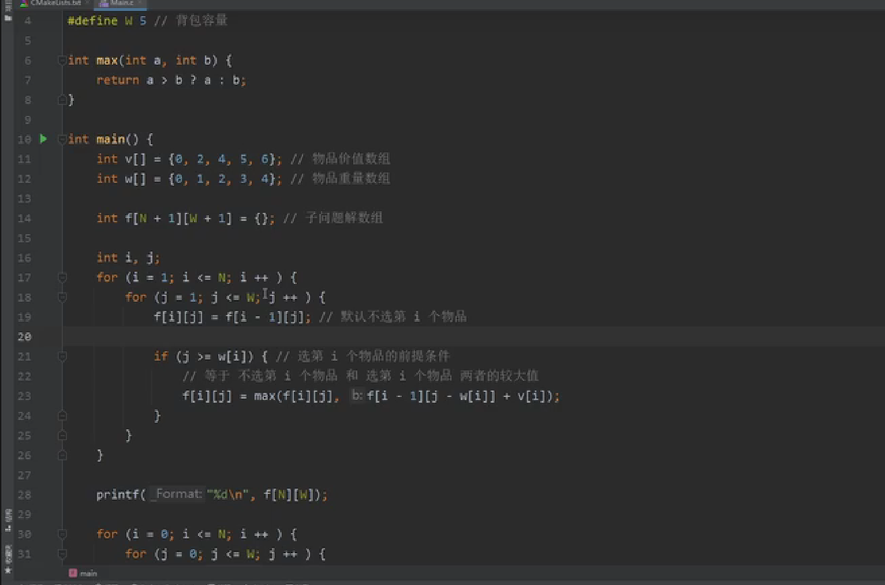Fold the for loop at line 30

pyautogui.click(x=62, y=534)
